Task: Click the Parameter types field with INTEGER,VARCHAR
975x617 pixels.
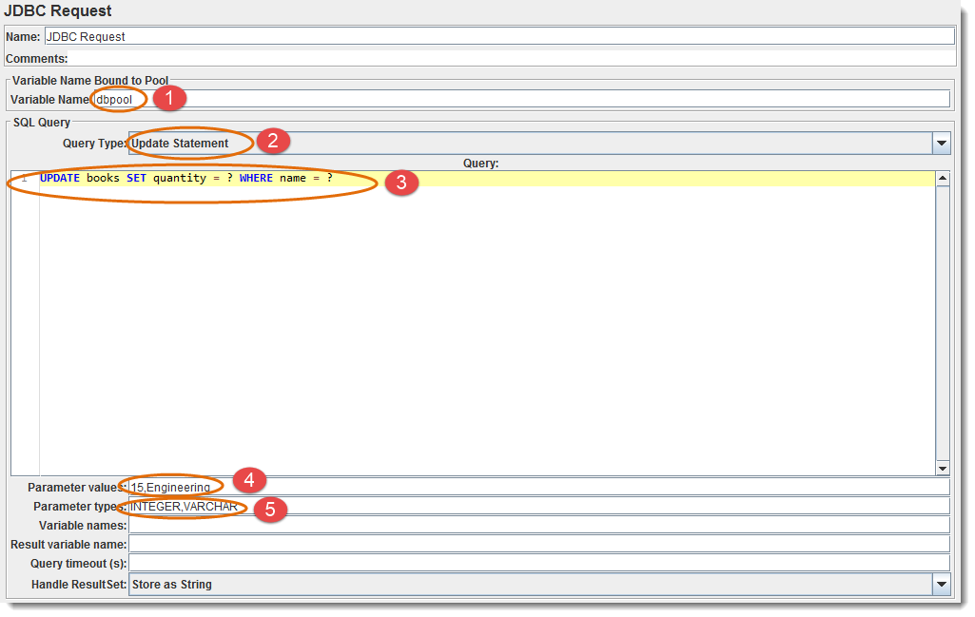Action: (539, 507)
